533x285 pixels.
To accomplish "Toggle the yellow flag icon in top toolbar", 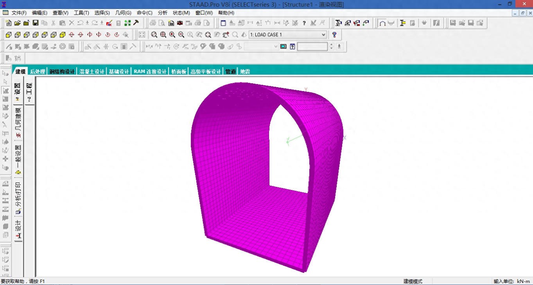I will (x=403, y=23).
